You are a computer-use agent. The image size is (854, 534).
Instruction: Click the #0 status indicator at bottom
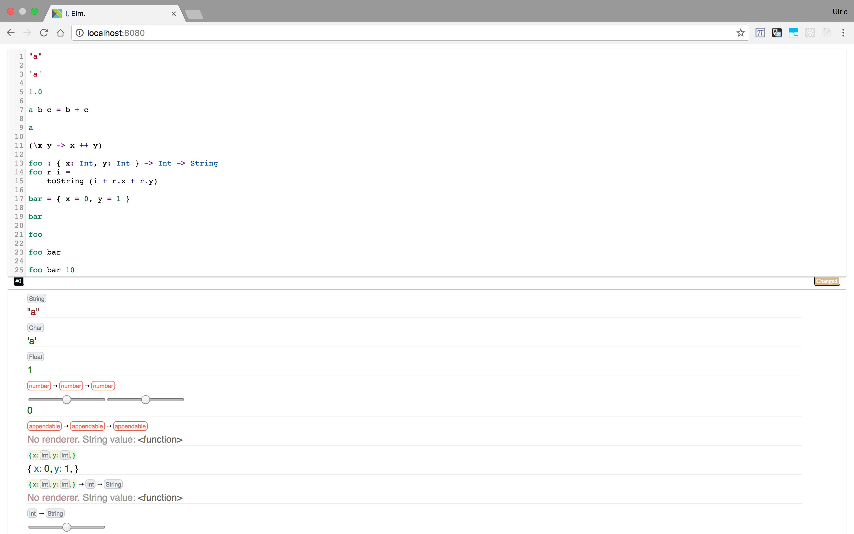pos(18,281)
